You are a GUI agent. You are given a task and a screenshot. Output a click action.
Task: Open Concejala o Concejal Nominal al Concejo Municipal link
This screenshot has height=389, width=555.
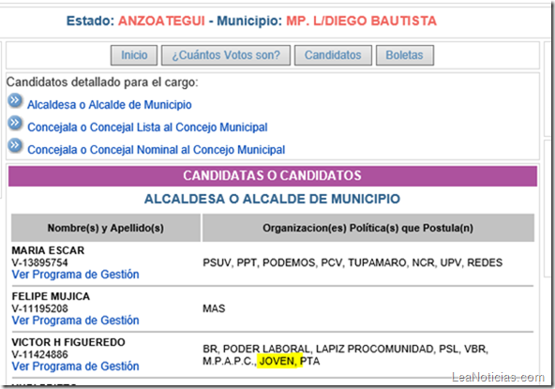(156, 150)
